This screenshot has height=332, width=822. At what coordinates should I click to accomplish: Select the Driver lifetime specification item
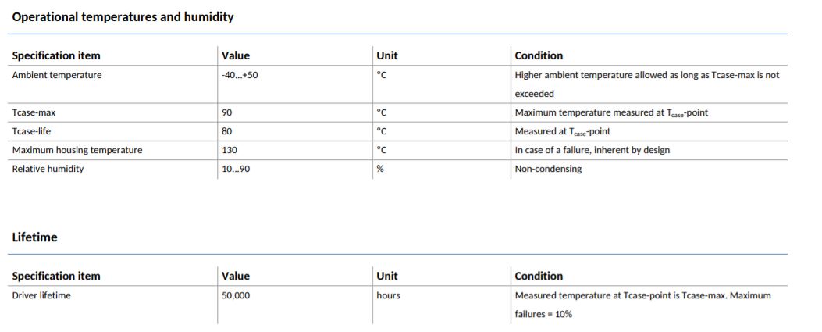click(x=41, y=295)
